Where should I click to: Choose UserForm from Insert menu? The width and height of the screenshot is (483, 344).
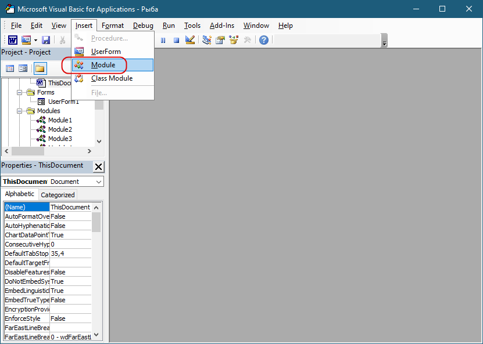[113, 52]
